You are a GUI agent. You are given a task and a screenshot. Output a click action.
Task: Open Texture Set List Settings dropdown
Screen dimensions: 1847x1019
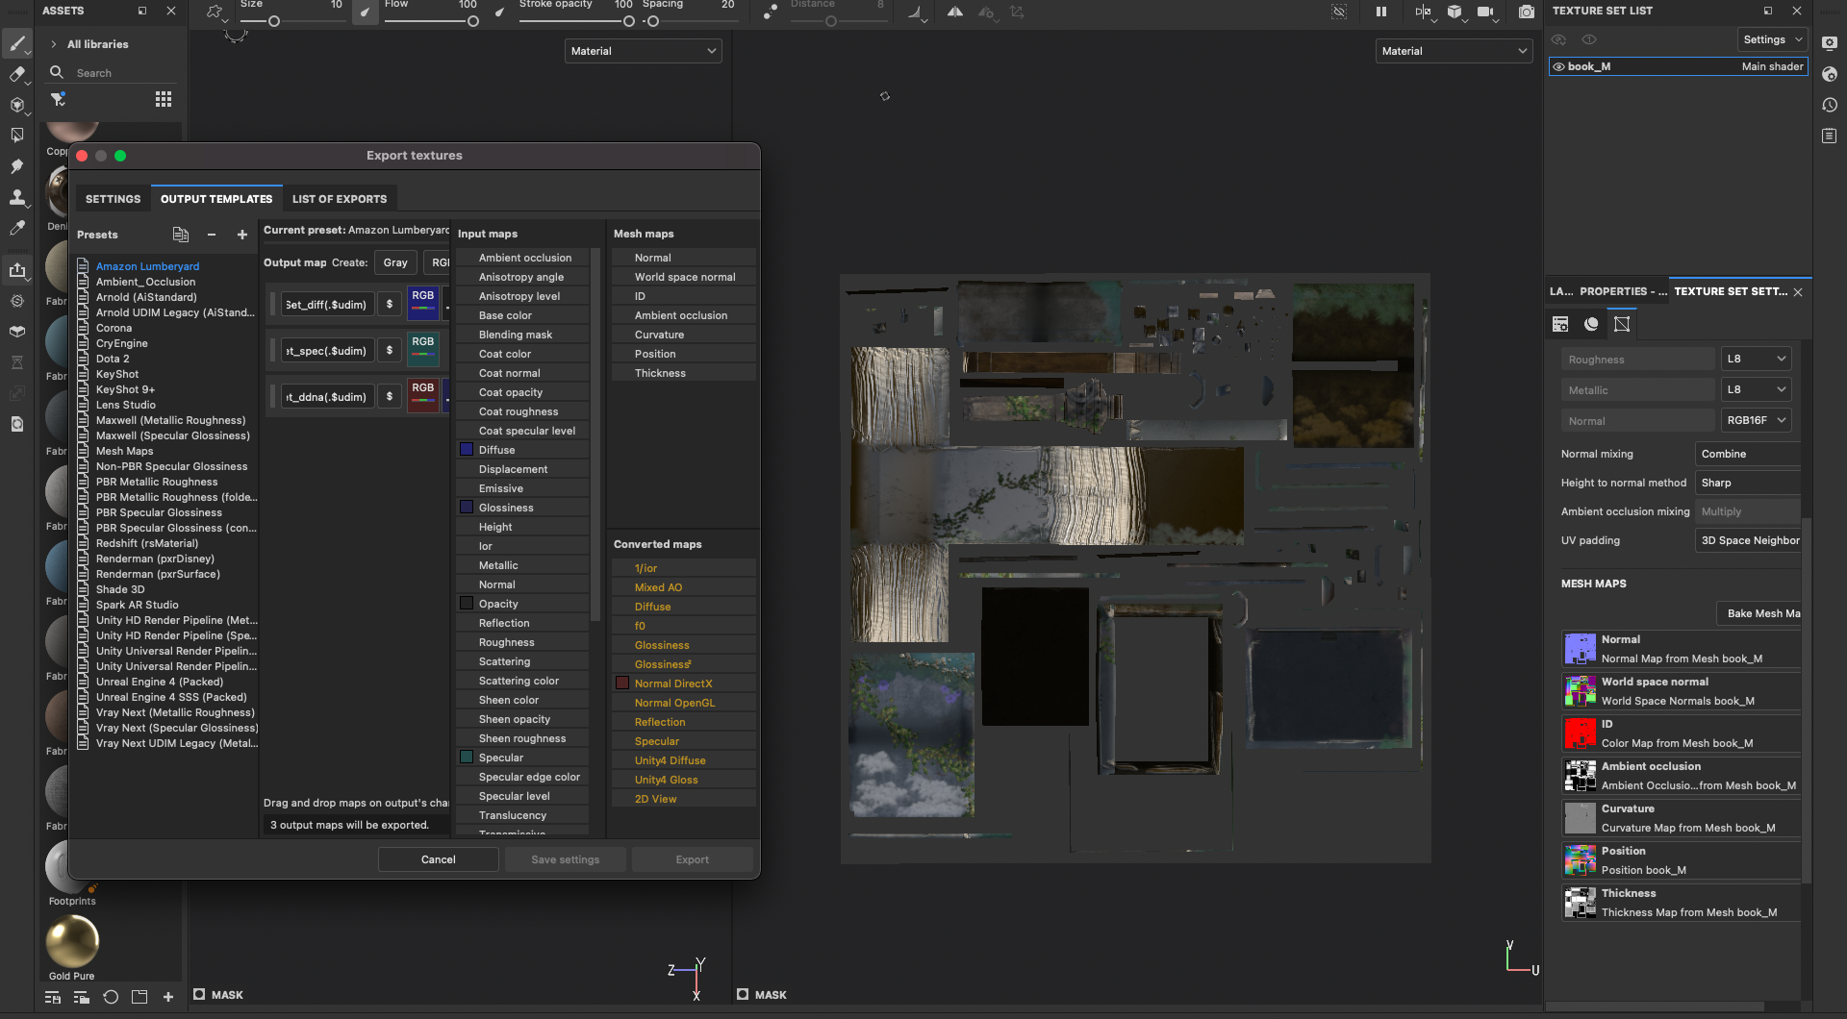click(1772, 39)
